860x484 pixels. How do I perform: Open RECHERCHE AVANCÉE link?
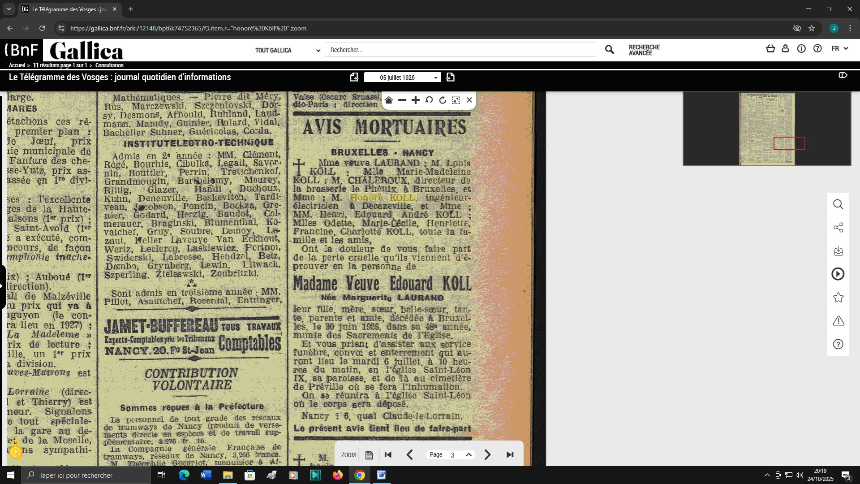point(644,50)
